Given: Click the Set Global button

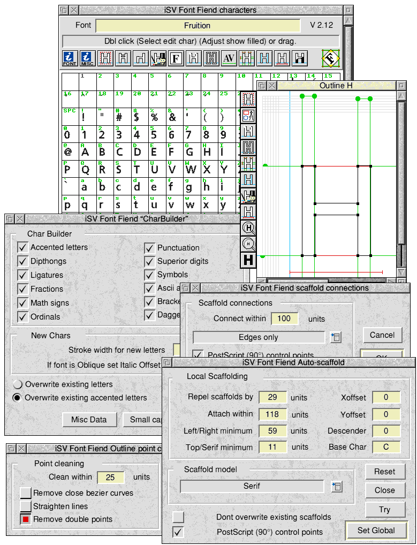Looking at the screenshot, I should coord(376,531).
